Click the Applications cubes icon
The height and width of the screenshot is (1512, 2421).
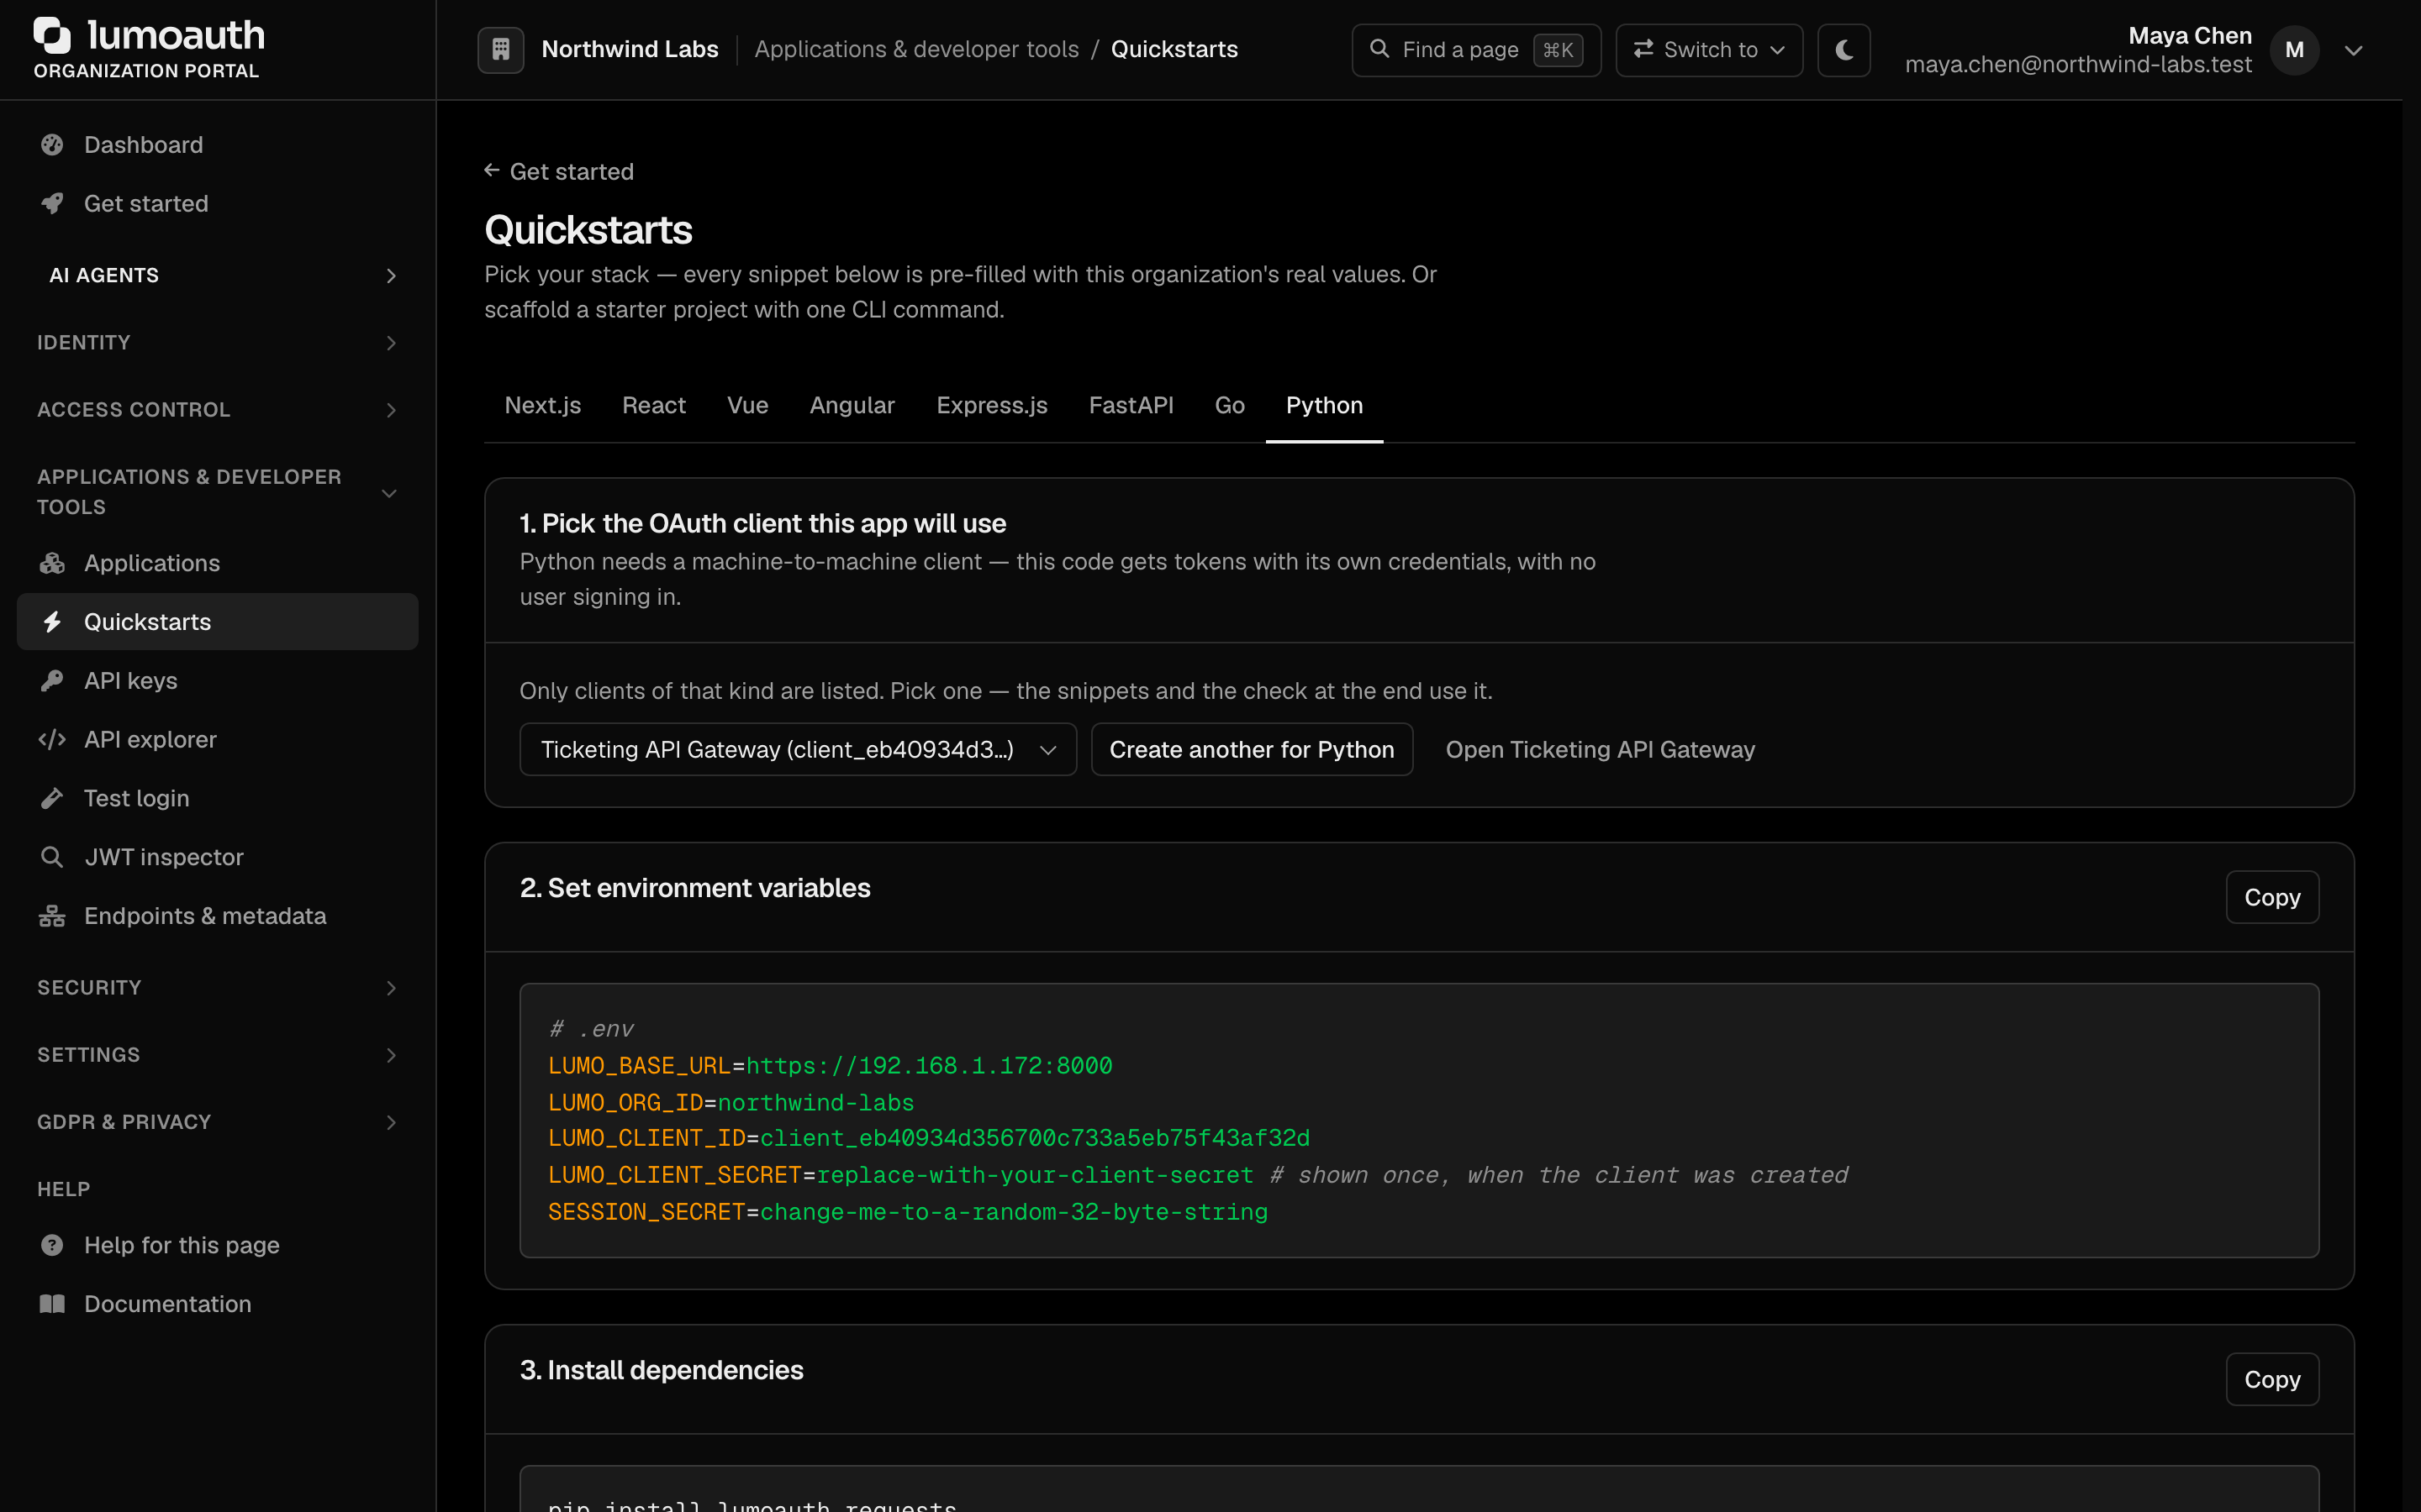click(52, 563)
